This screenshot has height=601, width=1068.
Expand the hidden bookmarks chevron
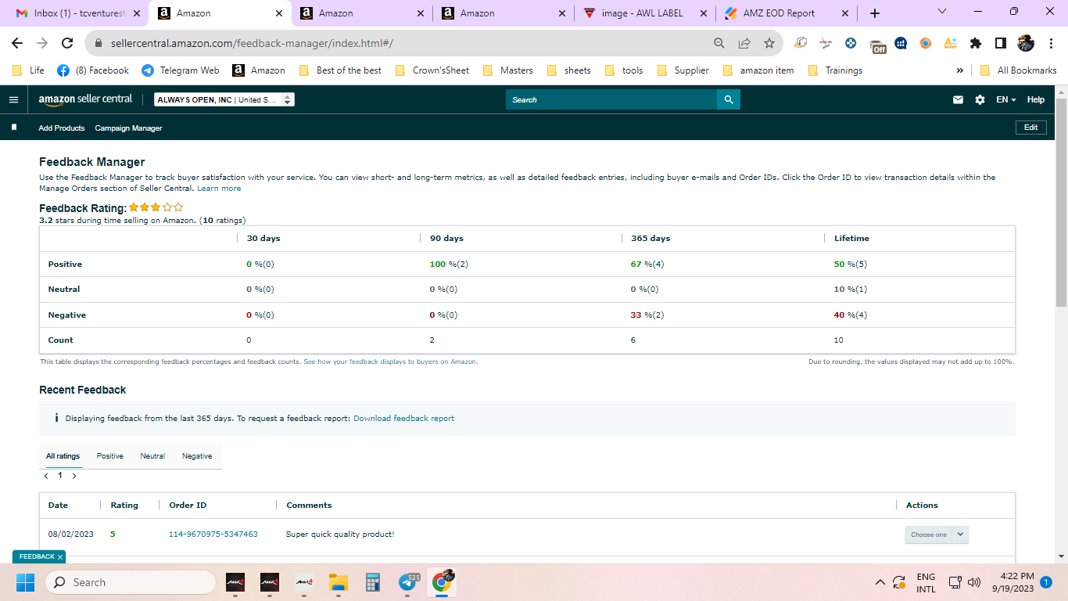coord(959,70)
